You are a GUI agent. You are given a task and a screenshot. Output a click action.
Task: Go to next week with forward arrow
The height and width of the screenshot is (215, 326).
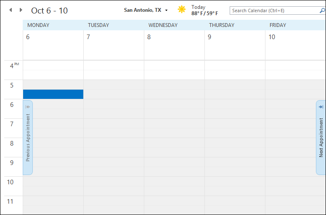21,10
